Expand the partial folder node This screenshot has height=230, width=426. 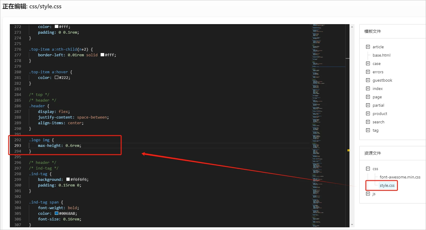click(368, 105)
